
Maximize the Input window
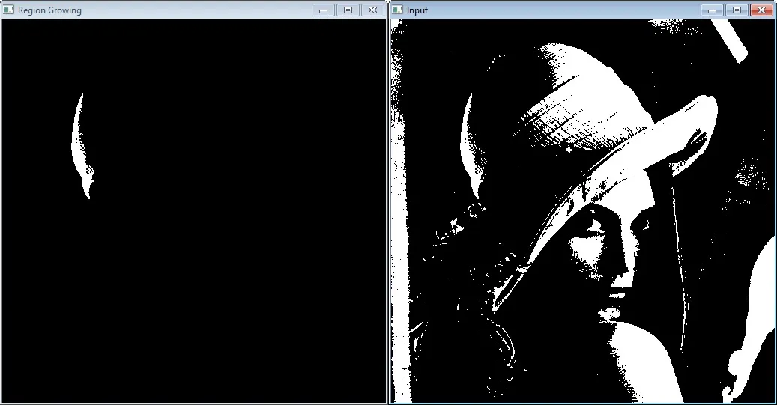pos(737,10)
